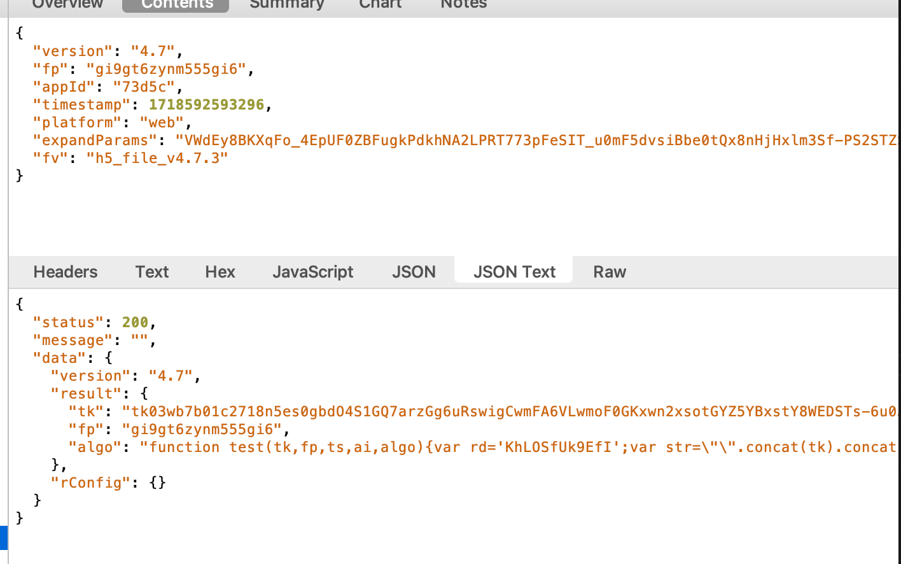
Task: Select the Contents tab
Action: click(x=176, y=4)
